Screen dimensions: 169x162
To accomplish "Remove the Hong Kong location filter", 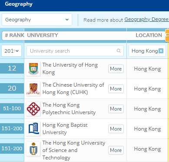I will pos(161,51).
